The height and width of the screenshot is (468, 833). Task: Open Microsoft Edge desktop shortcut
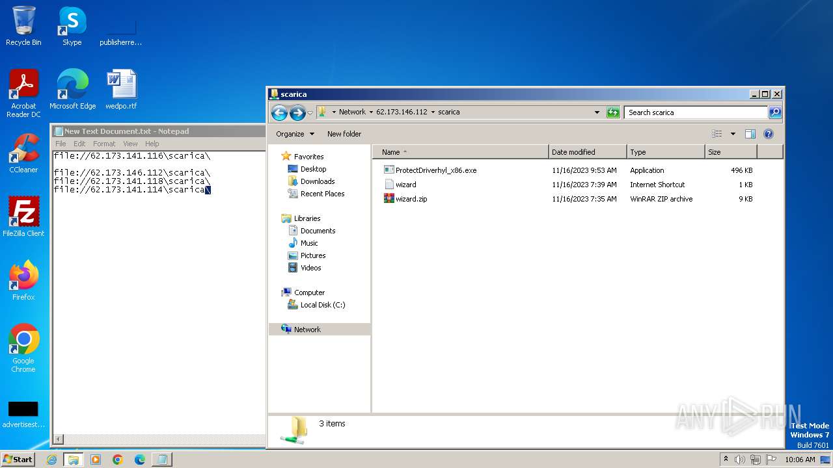tap(72, 90)
